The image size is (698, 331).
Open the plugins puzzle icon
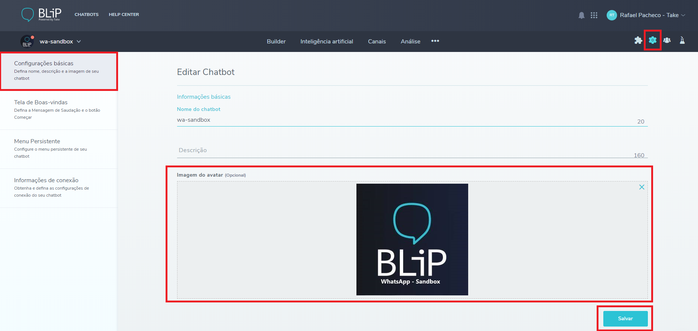pyautogui.click(x=638, y=40)
